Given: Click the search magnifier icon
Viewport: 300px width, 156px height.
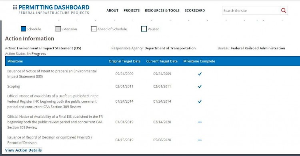Looking at the screenshot, I should point(284,11).
